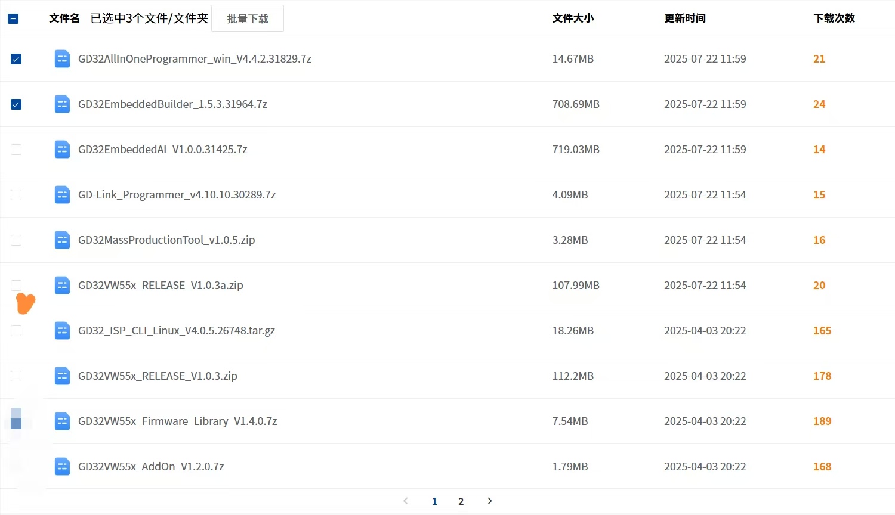Tick the GD-Link_Programmer row checkbox

point(16,195)
